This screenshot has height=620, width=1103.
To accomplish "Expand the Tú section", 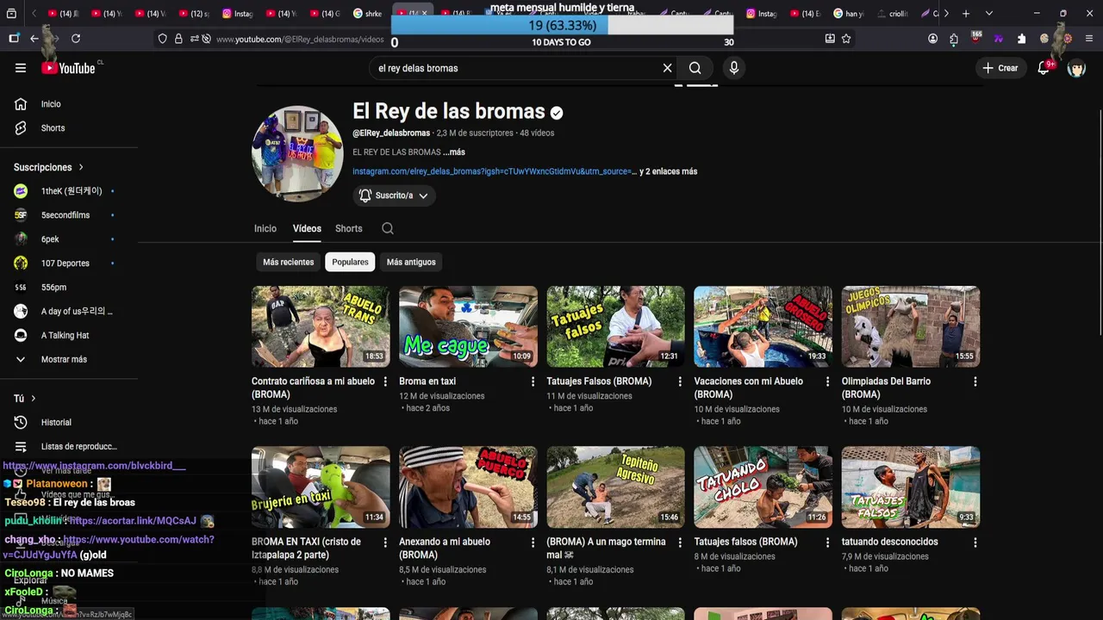I will point(25,399).
